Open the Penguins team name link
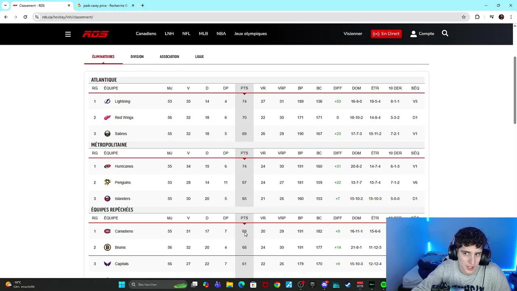Screen dimensions: 517x291 click(x=122, y=182)
